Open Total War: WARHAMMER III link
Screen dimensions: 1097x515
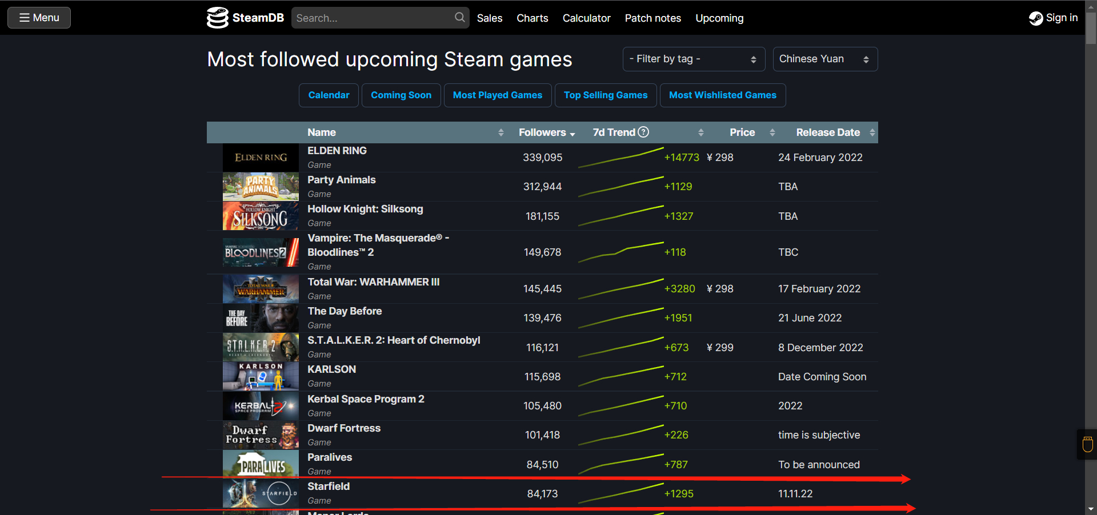pyautogui.click(x=374, y=282)
